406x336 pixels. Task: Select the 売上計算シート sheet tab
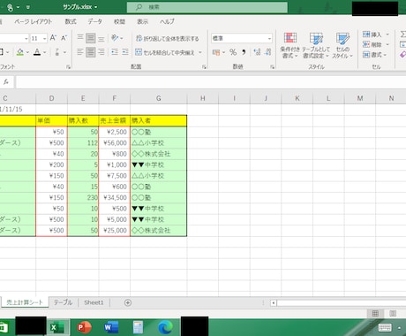(x=25, y=302)
